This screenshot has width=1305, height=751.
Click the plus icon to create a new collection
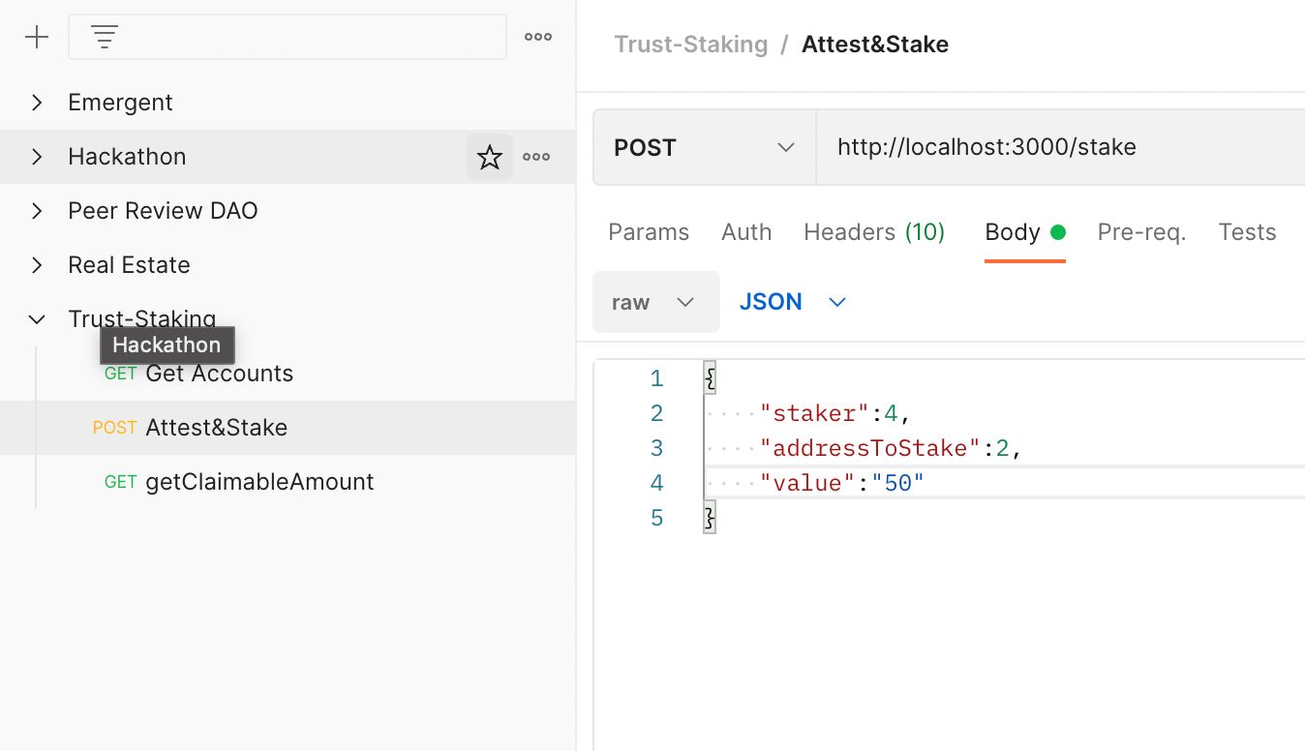tap(36, 38)
